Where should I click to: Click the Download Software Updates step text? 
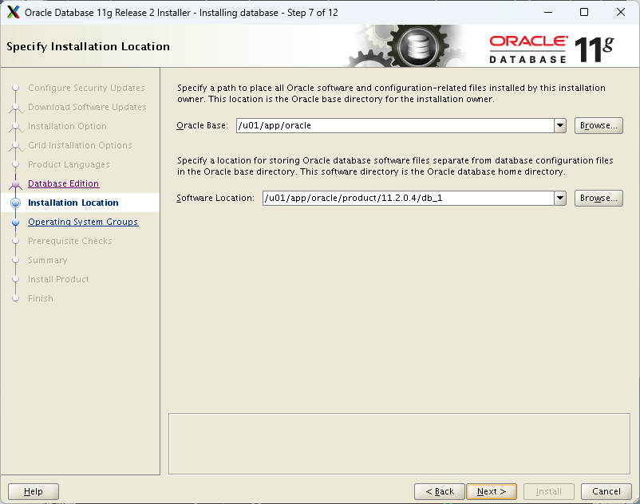tap(87, 107)
